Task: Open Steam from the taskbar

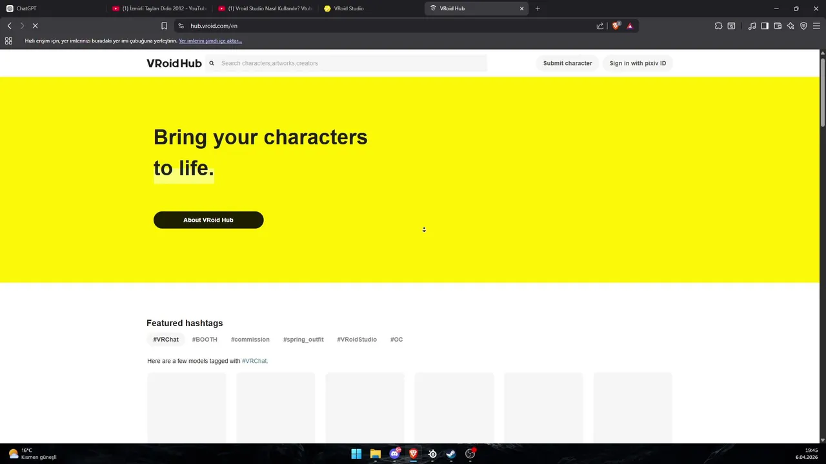Action: click(x=451, y=454)
